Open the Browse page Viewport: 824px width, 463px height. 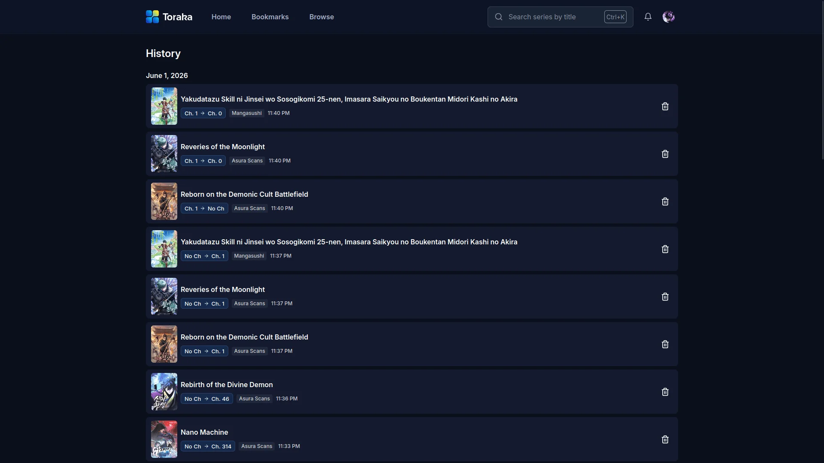click(x=321, y=17)
